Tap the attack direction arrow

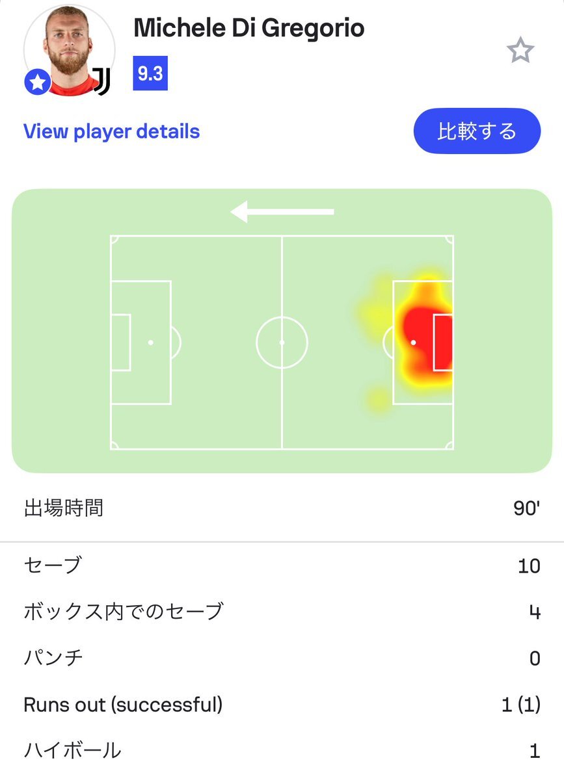[282, 211]
